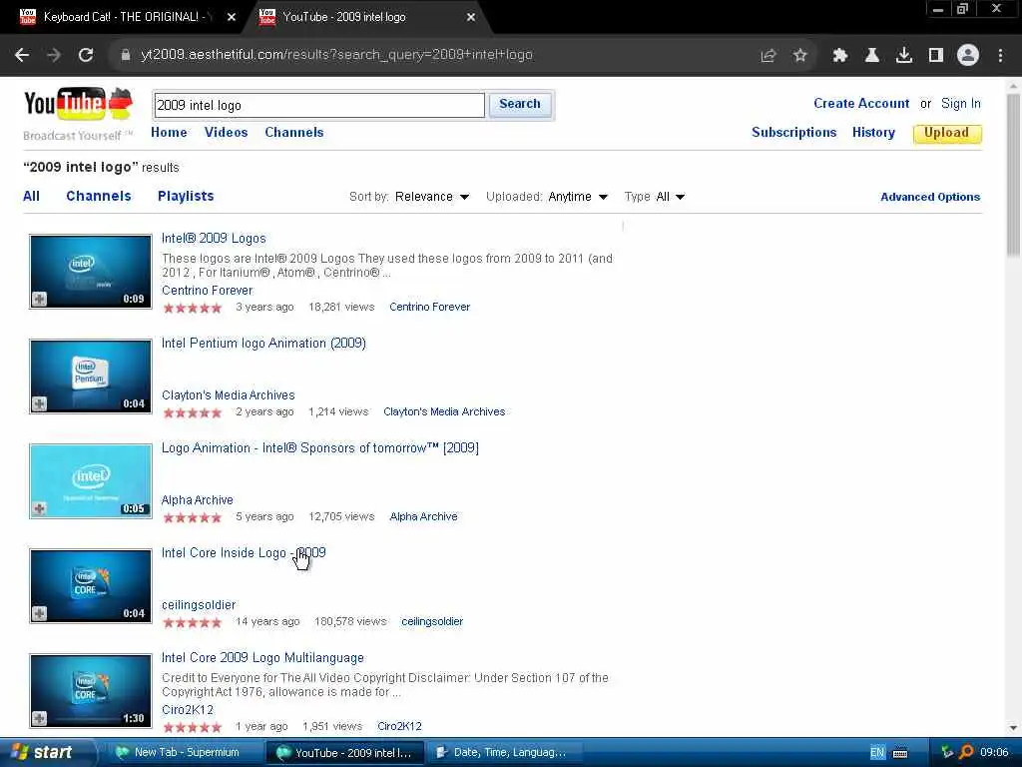Visit the Alpha Archive channel after the view count

pyautogui.click(x=423, y=516)
